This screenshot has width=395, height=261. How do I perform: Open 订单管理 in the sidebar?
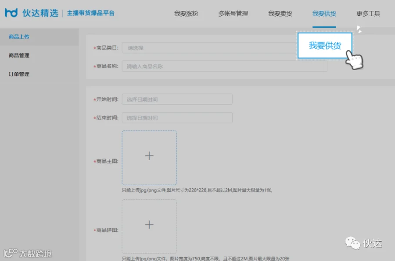[19, 74]
